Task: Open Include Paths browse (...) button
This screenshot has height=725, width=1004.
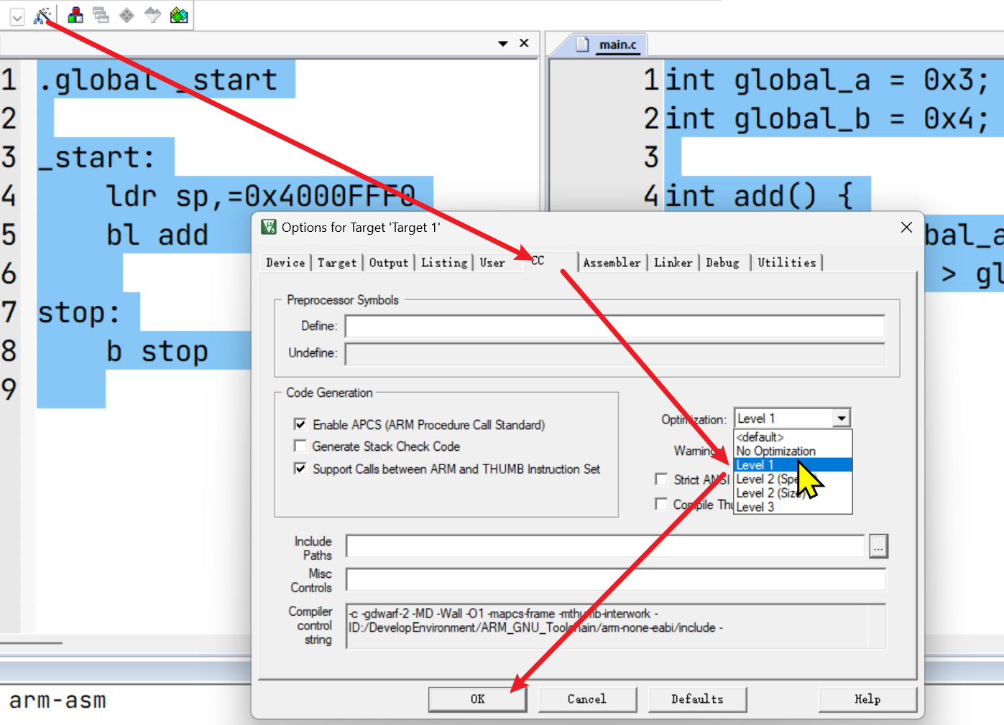Action: tap(878, 546)
